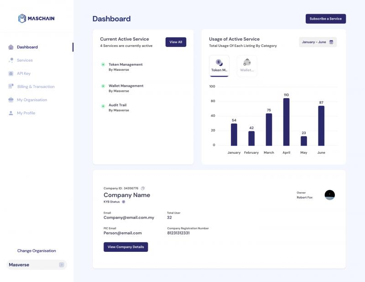
Task: Click the Services icon in sidebar
Action: (x=11, y=60)
